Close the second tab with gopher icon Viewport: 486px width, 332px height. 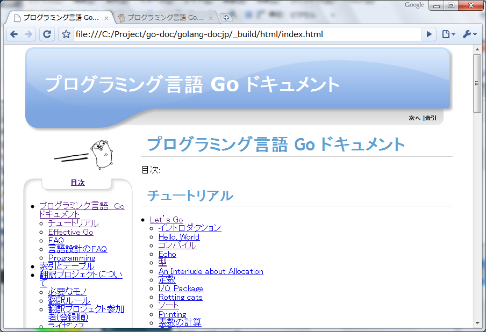(211, 18)
